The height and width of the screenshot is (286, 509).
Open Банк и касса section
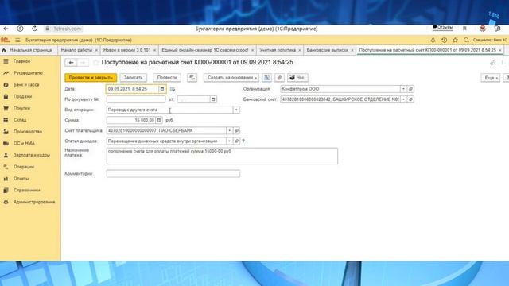click(26, 85)
